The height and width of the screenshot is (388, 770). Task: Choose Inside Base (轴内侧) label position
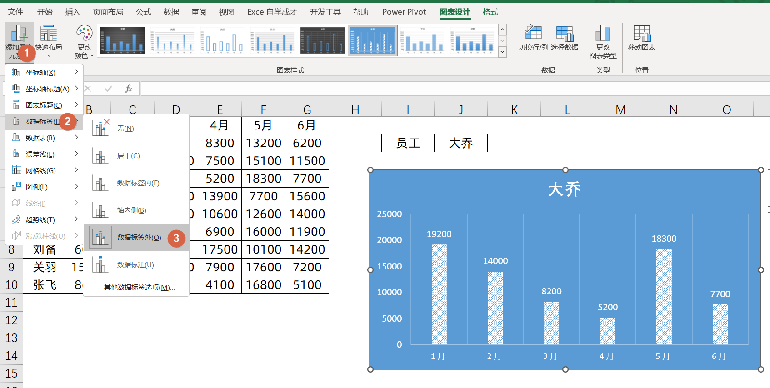click(136, 210)
